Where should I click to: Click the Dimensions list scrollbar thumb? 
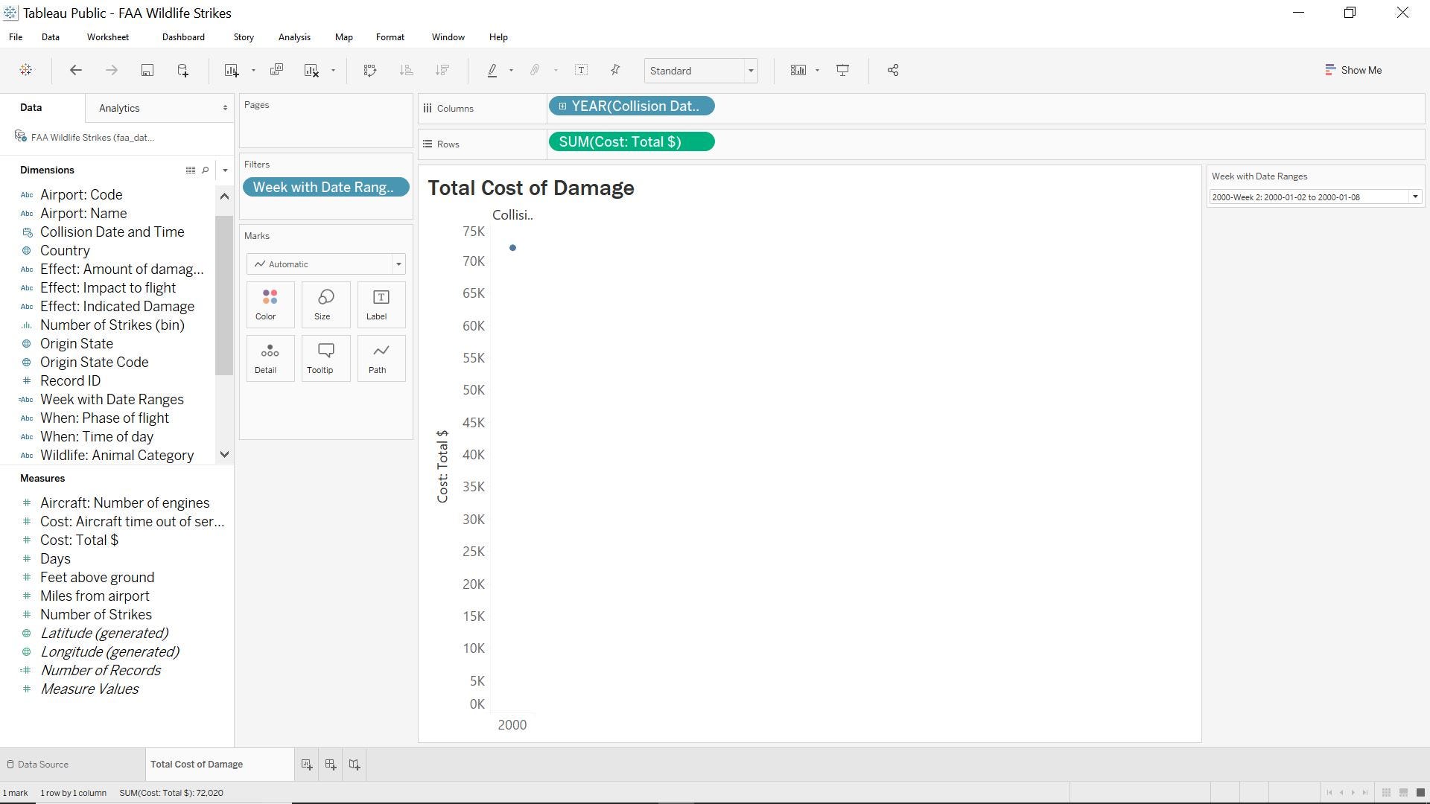coord(224,296)
